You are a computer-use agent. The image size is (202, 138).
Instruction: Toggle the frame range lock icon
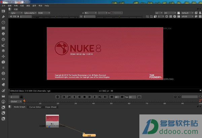pos(22,97)
